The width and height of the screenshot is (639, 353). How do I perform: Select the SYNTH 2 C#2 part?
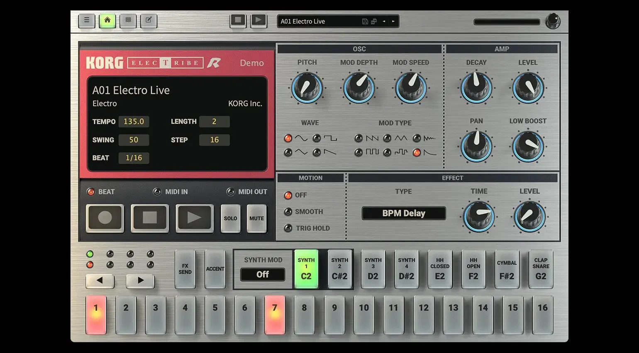coord(339,269)
